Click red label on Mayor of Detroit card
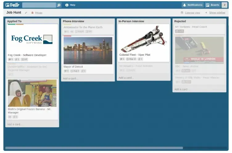The image size is (232, 153). tap(68, 36)
